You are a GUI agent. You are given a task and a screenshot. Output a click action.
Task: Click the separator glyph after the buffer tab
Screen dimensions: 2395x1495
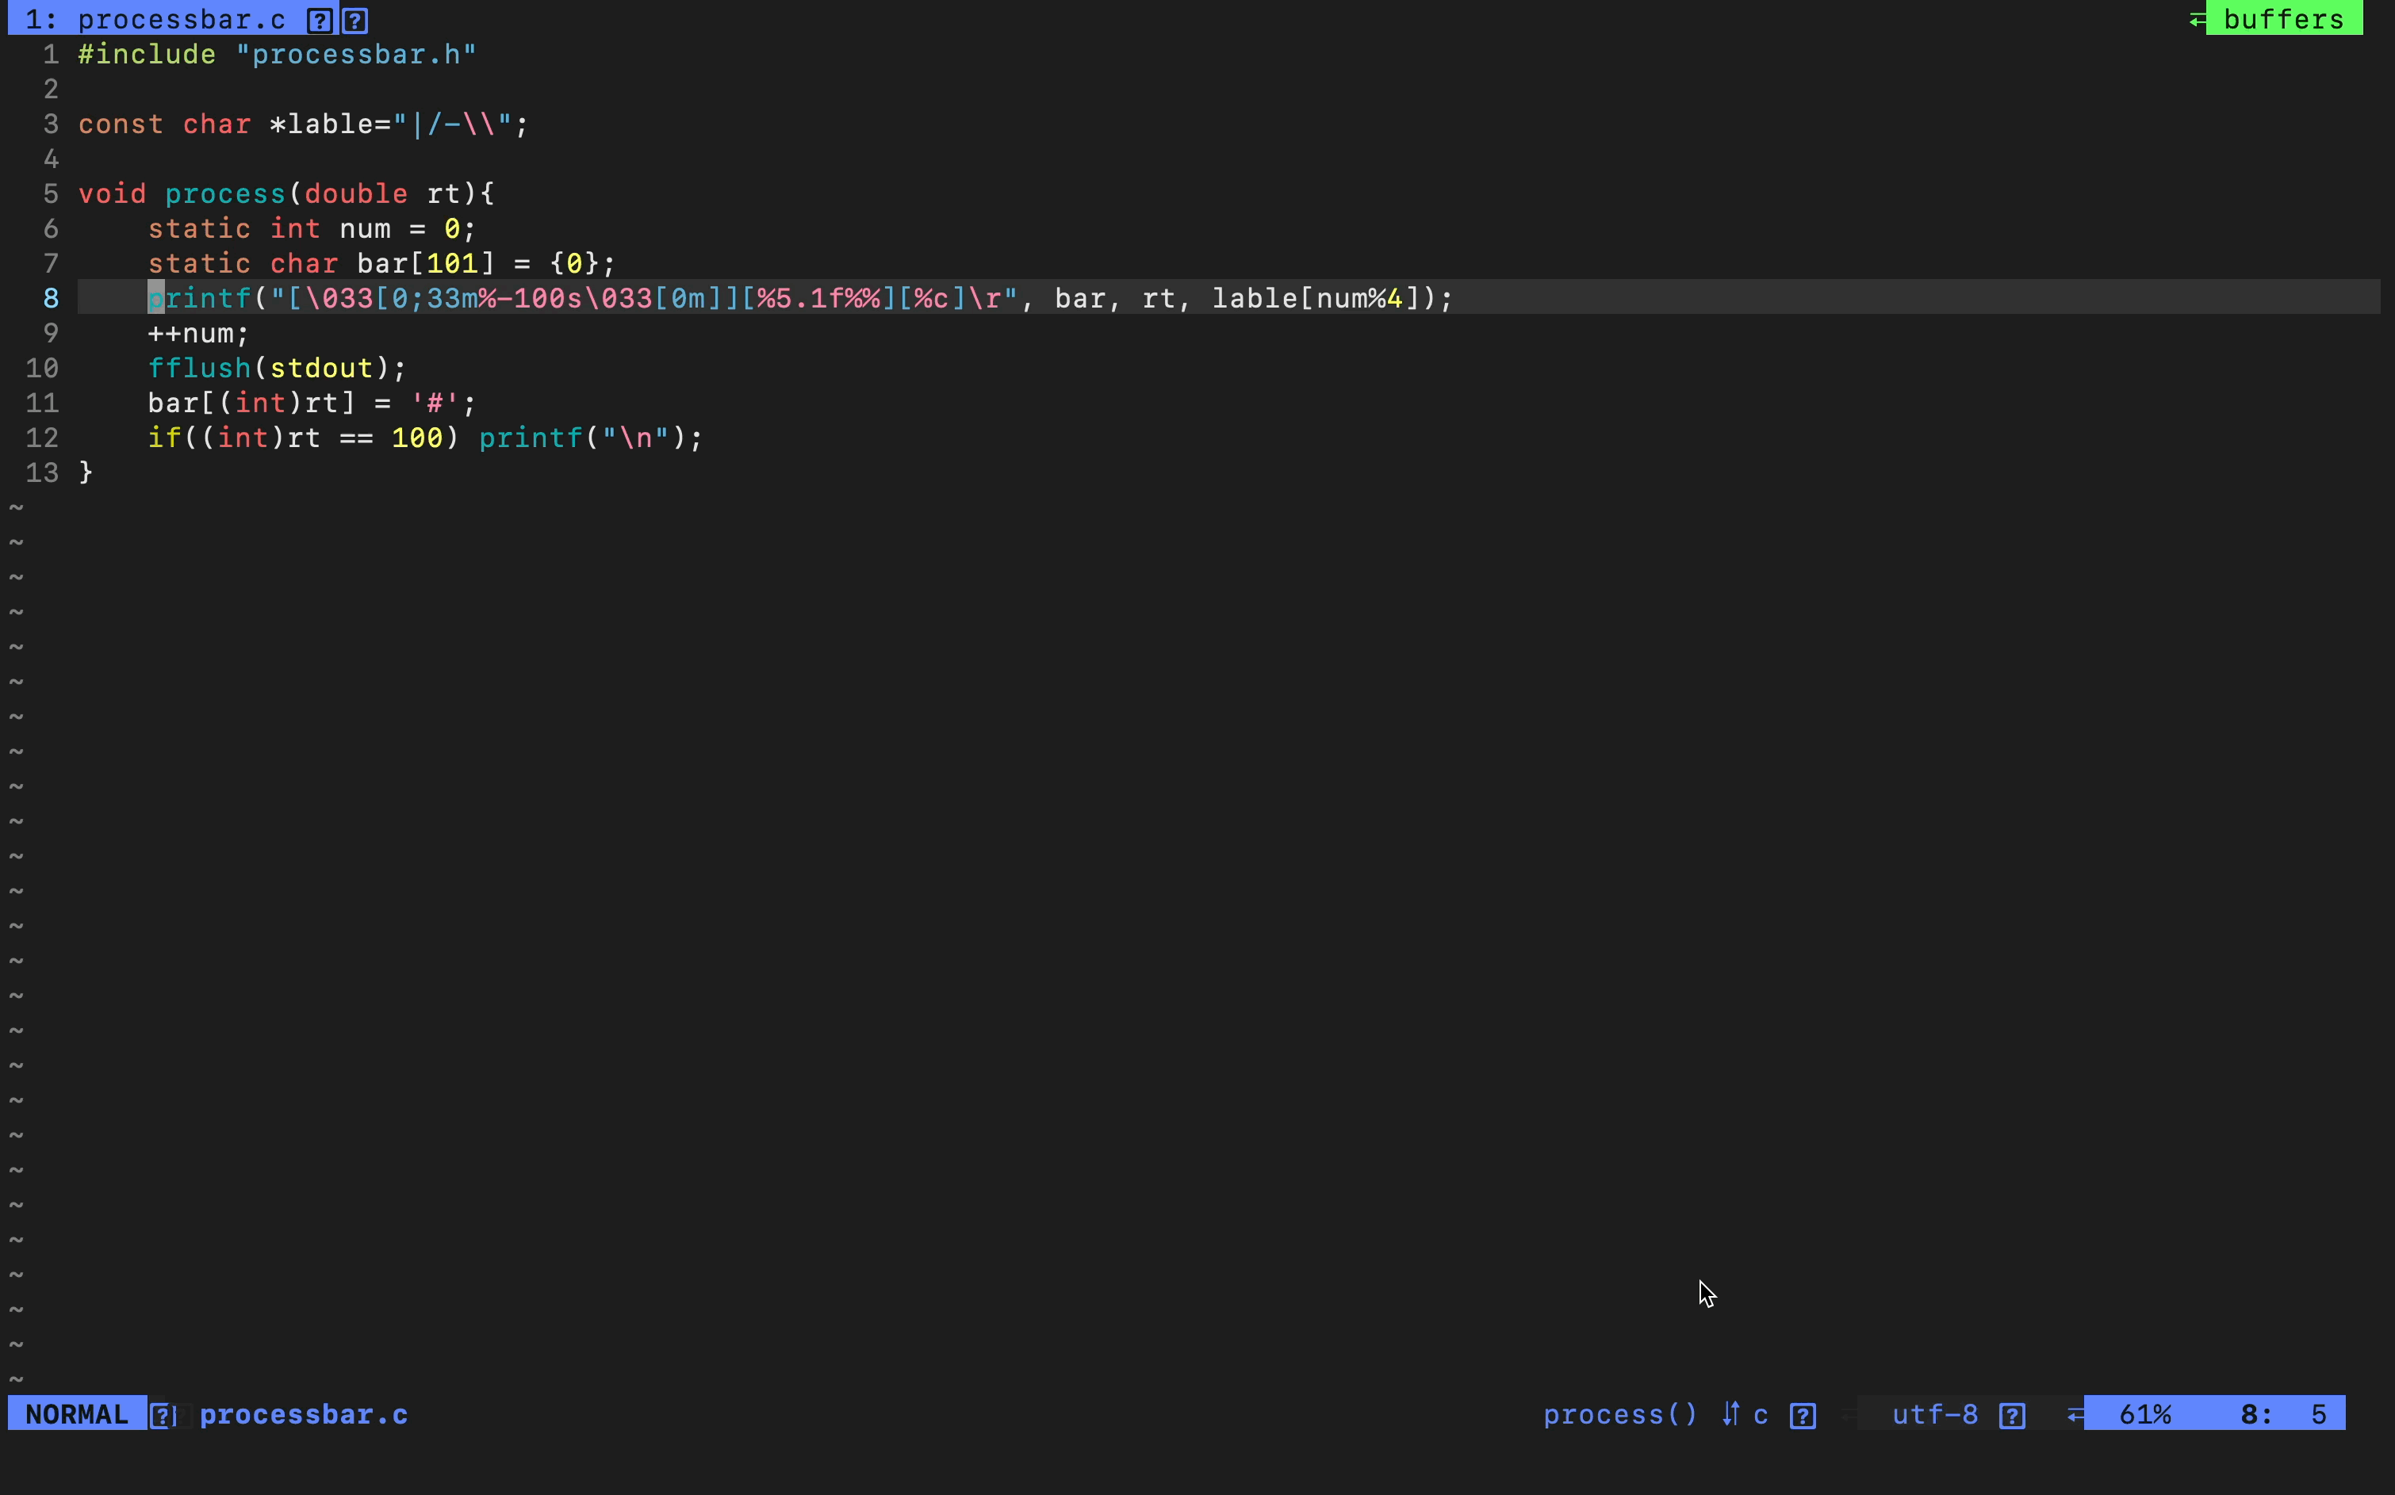[355, 20]
